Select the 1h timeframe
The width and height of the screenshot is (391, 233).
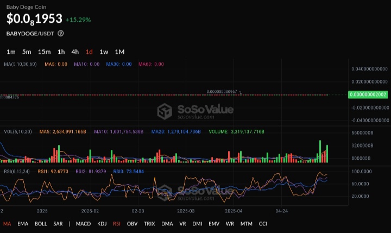pyautogui.click(x=61, y=52)
